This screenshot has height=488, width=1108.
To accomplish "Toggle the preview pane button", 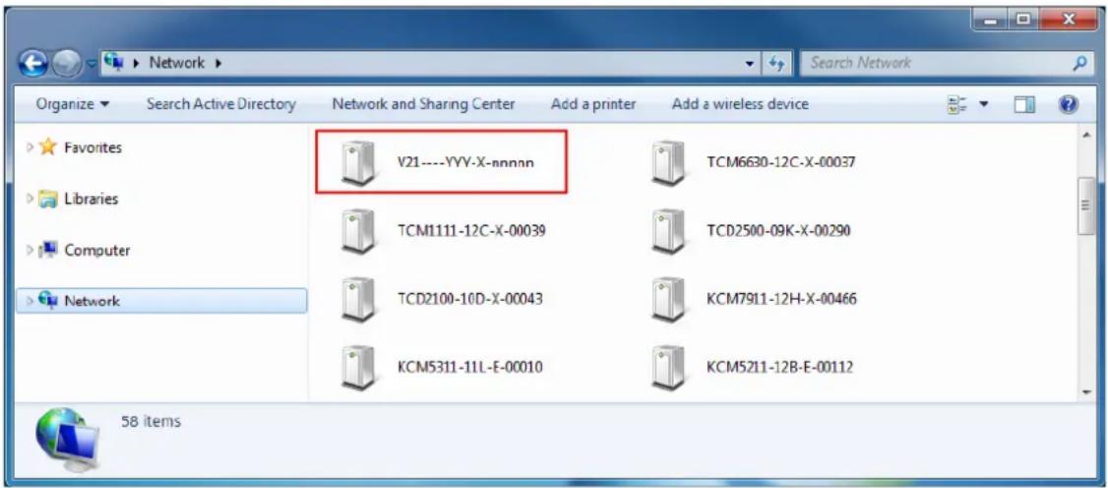I will [x=1024, y=104].
